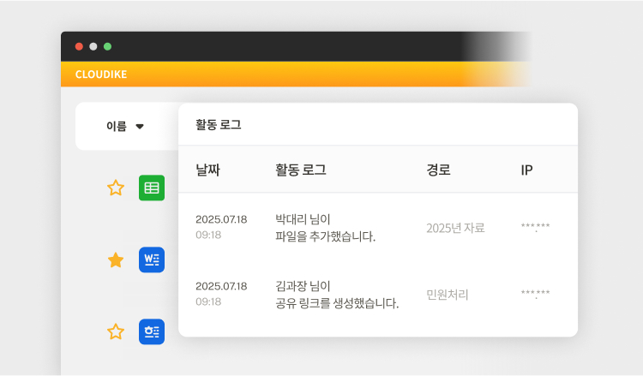
Task: Maximize window with the green button
Action: 107,47
